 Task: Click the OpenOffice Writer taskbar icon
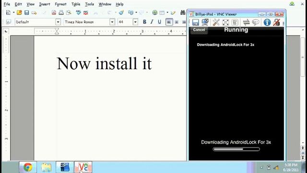tap(65, 167)
